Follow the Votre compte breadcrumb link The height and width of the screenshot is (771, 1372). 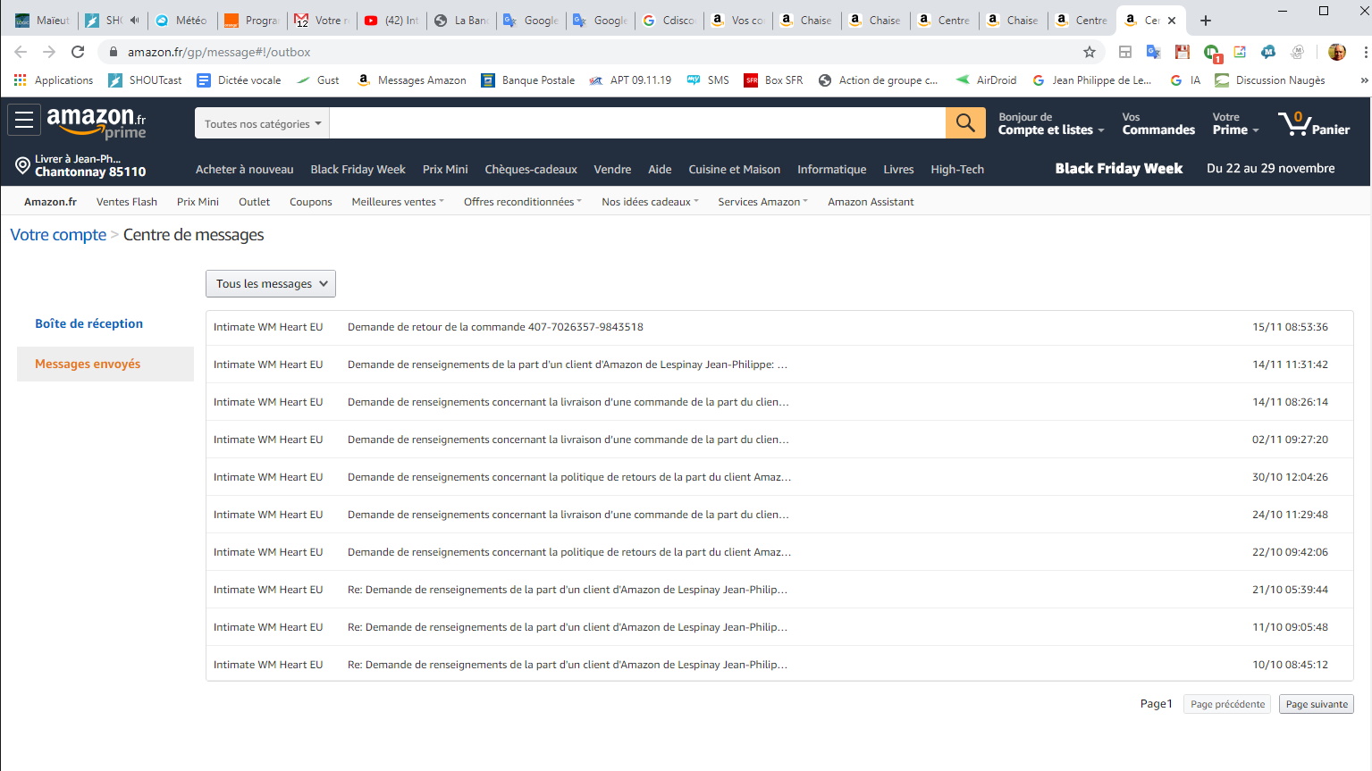pos(58,235)
